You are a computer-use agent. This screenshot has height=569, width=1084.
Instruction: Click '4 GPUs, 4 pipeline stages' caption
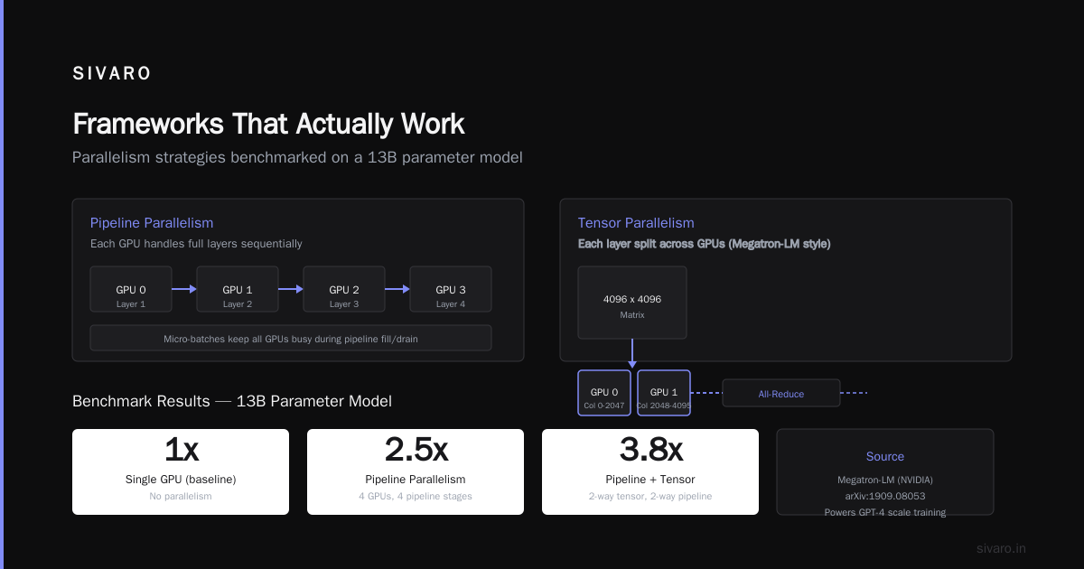point(416,497)
